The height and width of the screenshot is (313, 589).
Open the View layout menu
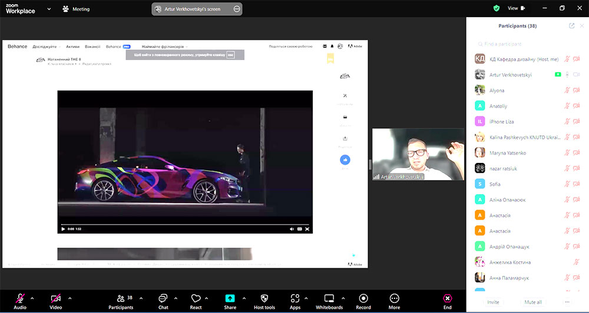(516, 8)
